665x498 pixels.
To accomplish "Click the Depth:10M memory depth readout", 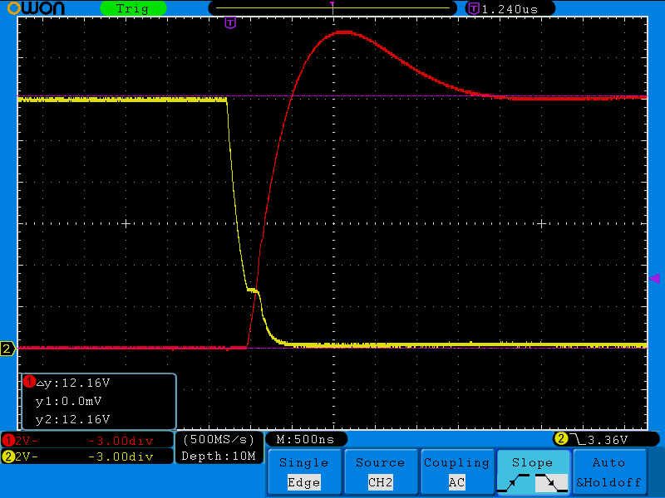I will click(x=219, y=456).
